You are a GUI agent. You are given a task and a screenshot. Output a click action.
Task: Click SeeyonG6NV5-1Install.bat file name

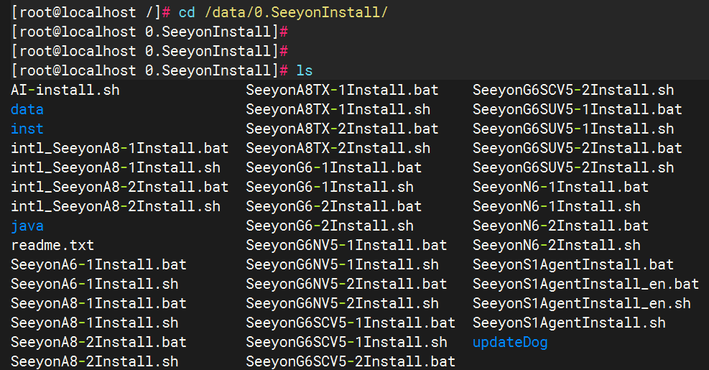pyautogui.click(x=346, y=246)
